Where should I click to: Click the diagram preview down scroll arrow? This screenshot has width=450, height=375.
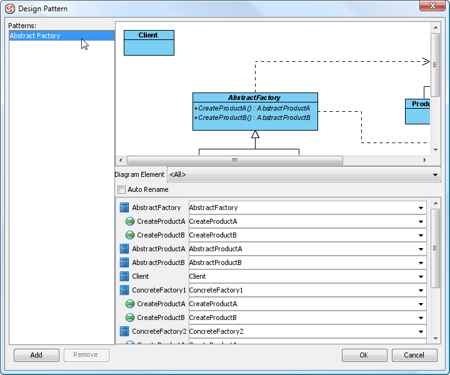436,150
